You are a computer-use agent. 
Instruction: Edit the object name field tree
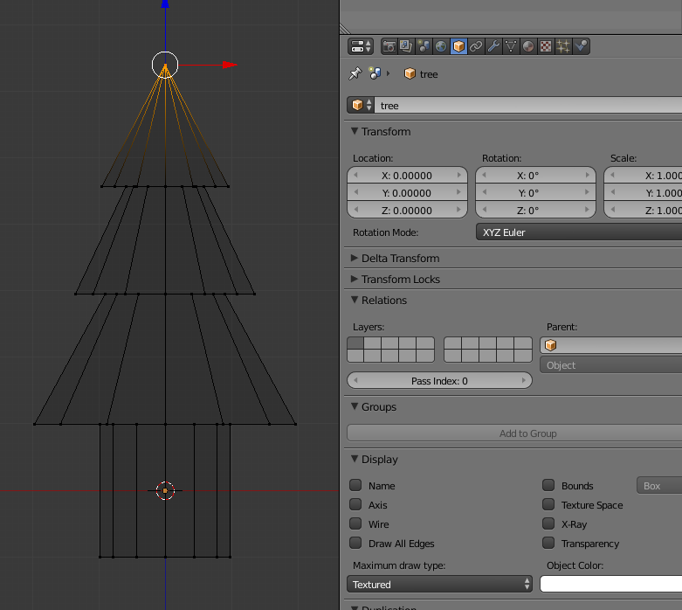[x=528, y=106]
